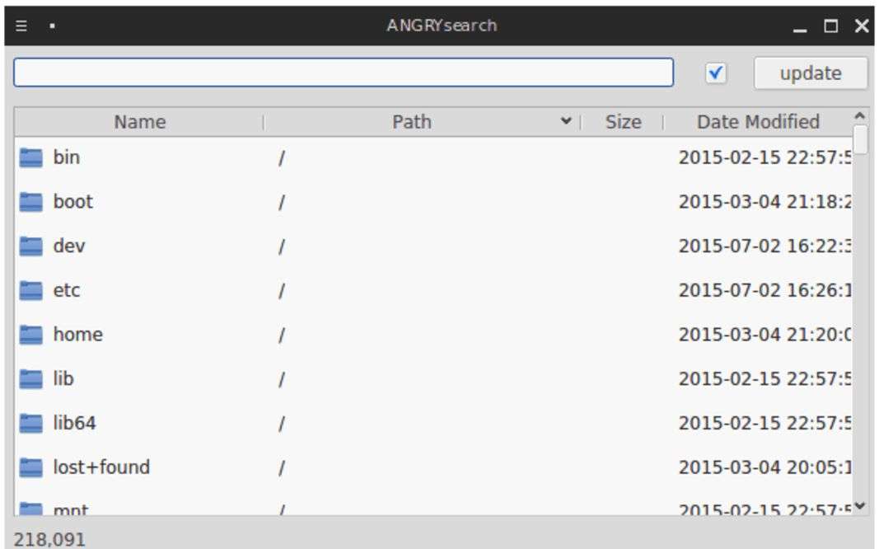Click the lost+found folder icon
Viewport: 879px width, 549px height.
point(31,468)
